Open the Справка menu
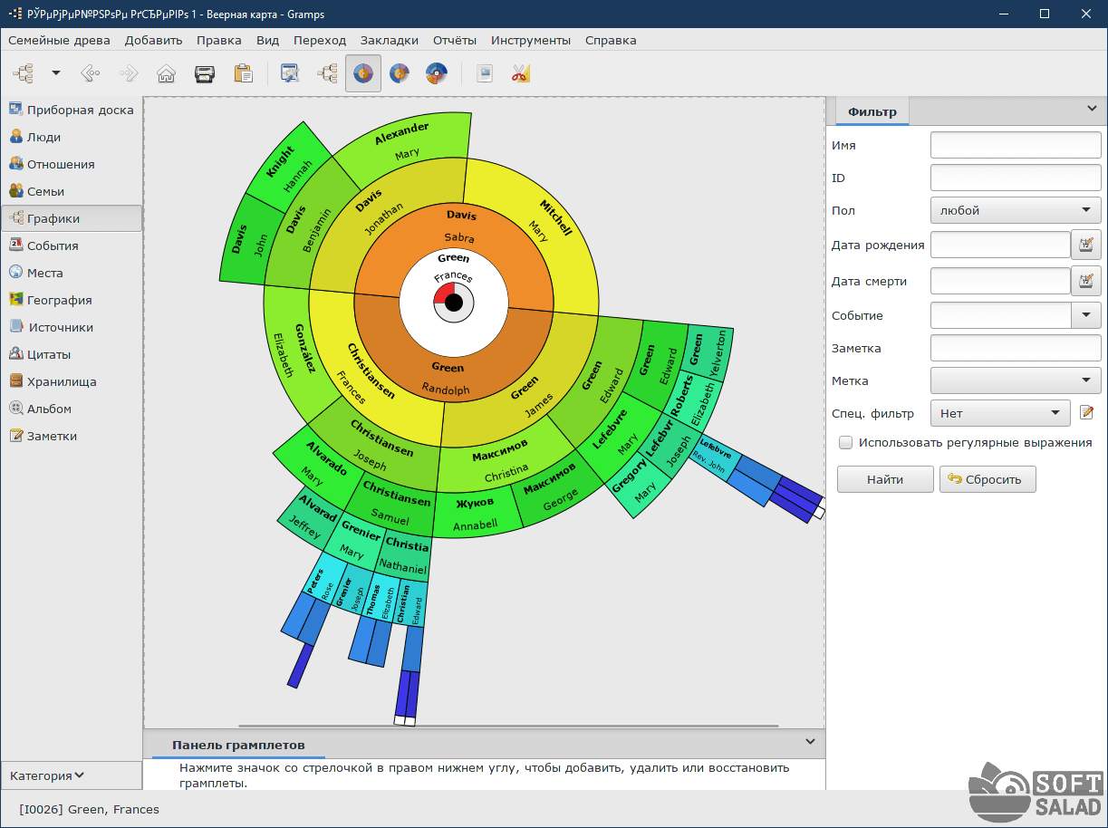Viewport: 1108px width, 828px height. 611,40
